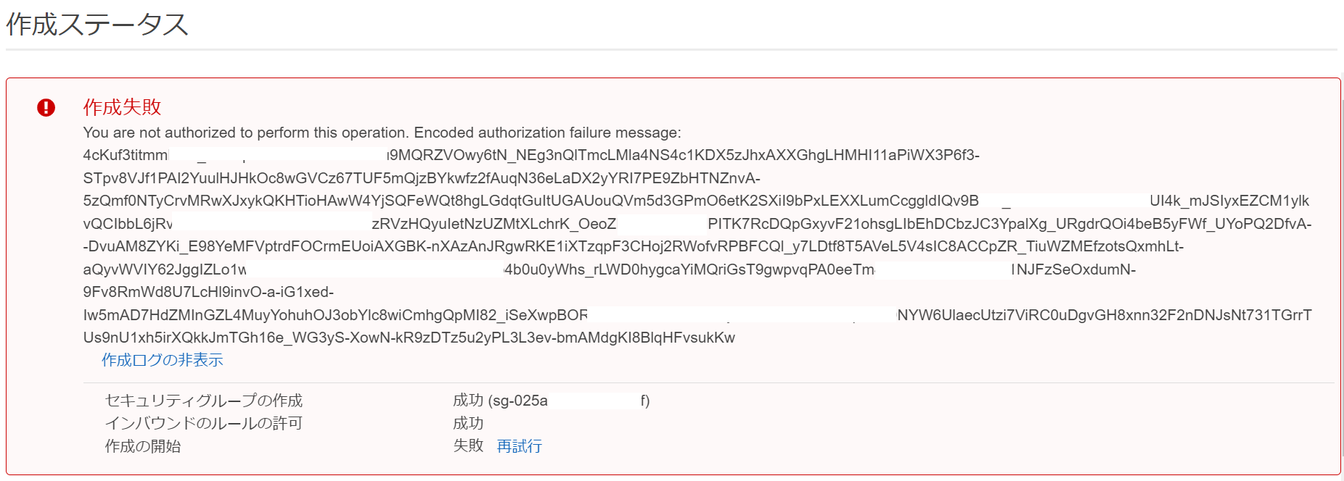Click the 成功 (sg-025a security group result
The width and height of the screenshot is (1344, 481).
pos(552,401)
